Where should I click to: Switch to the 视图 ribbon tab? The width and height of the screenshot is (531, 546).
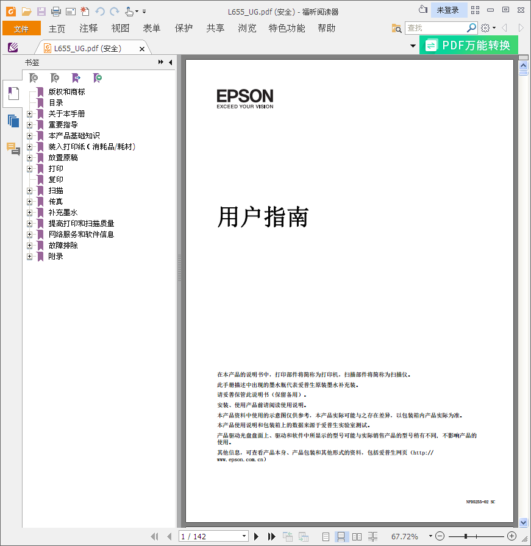coord(120,28)
